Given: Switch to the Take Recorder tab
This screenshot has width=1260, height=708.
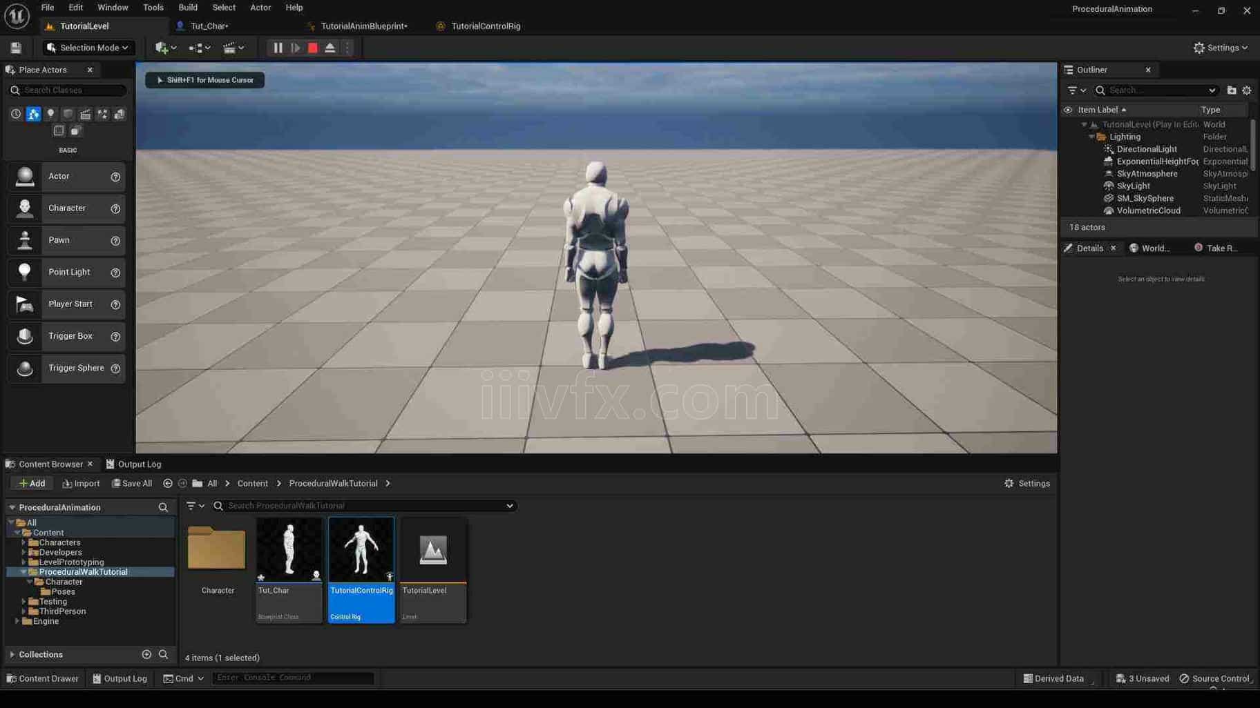Looking at the screenshot, I should point(1216,248).
